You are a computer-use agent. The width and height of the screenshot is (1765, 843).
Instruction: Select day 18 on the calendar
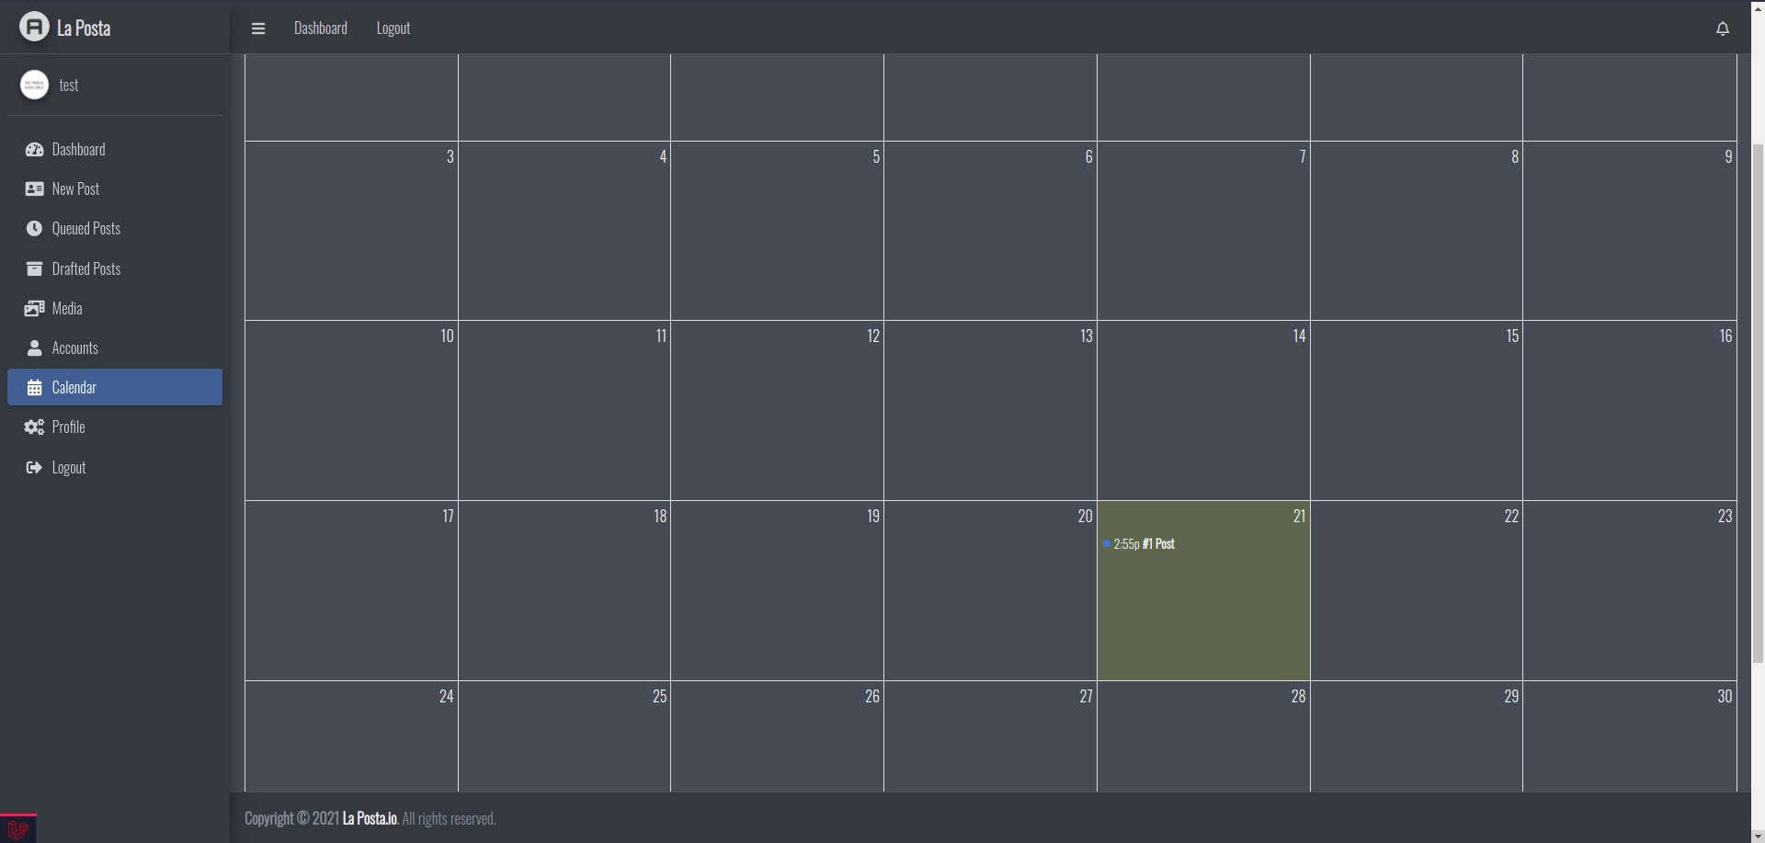[660, 516]
